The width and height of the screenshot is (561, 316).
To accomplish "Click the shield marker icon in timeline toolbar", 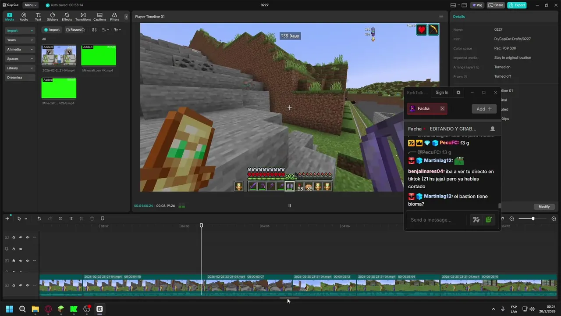I will click(x=103, y=219).
